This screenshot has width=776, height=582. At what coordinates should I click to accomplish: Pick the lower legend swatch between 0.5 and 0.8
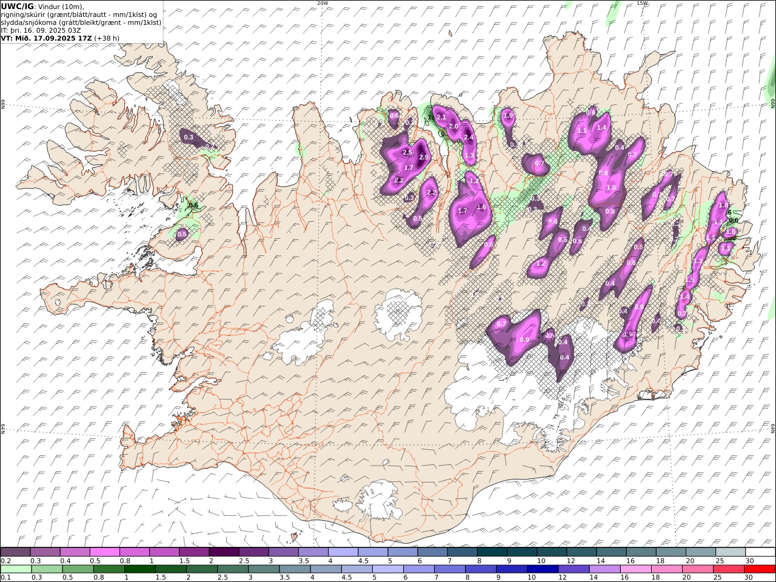point(78,569)
